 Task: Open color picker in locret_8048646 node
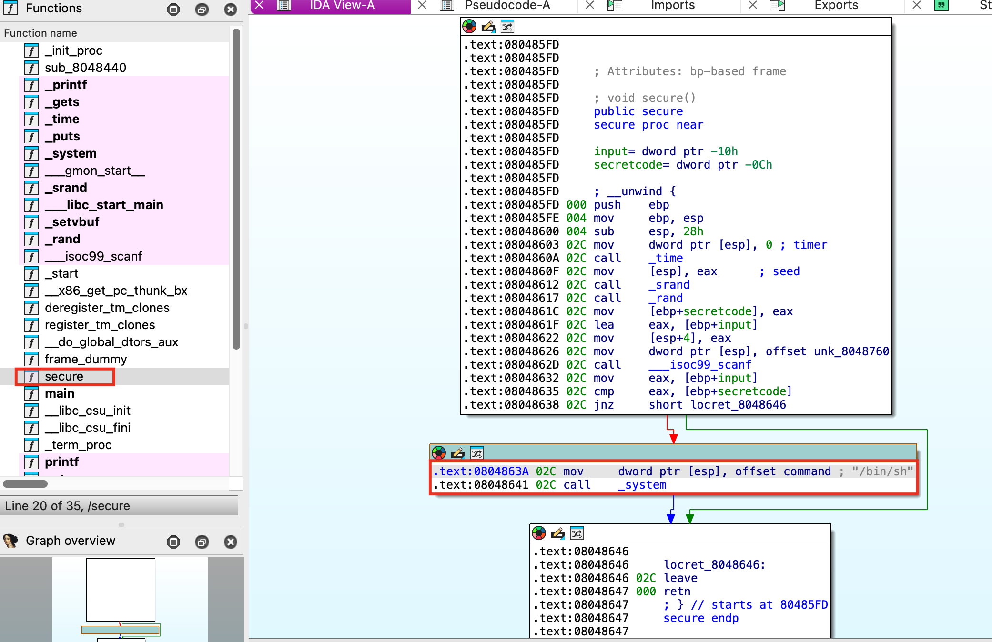click(539, 533)
